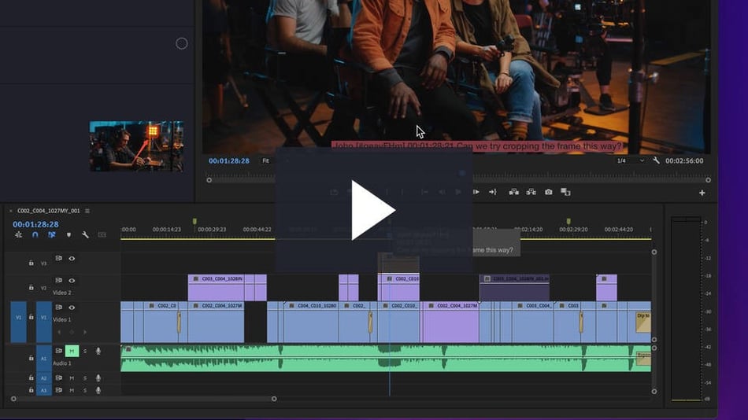Open the Fit zoom level dropdown

(266, 160)
